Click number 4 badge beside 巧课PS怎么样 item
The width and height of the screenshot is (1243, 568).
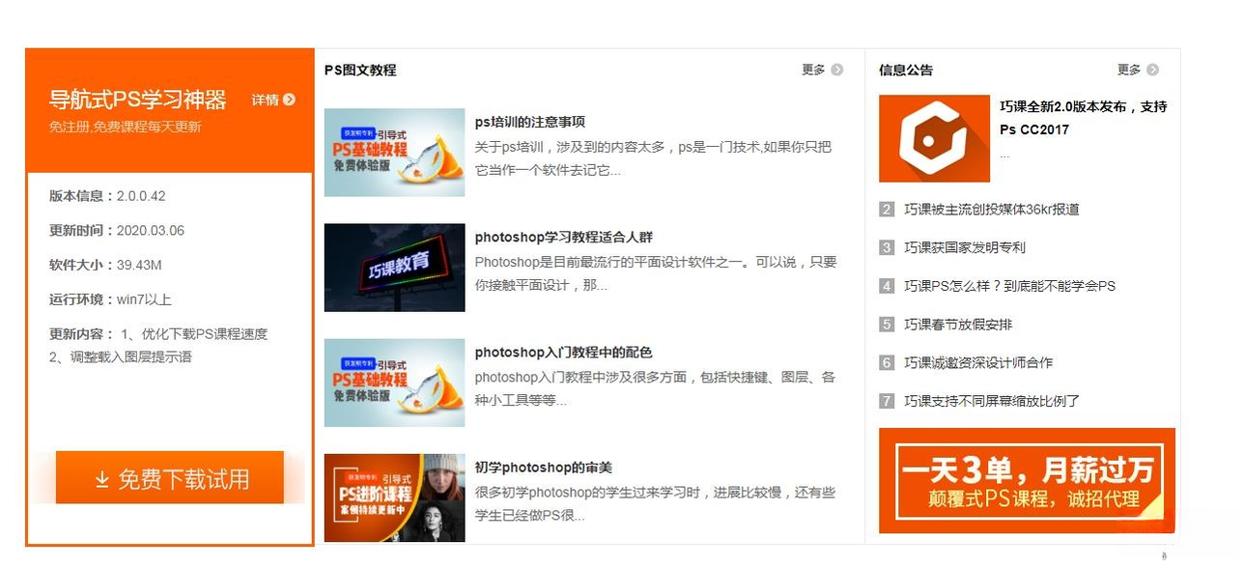click(x=887, y=286)
